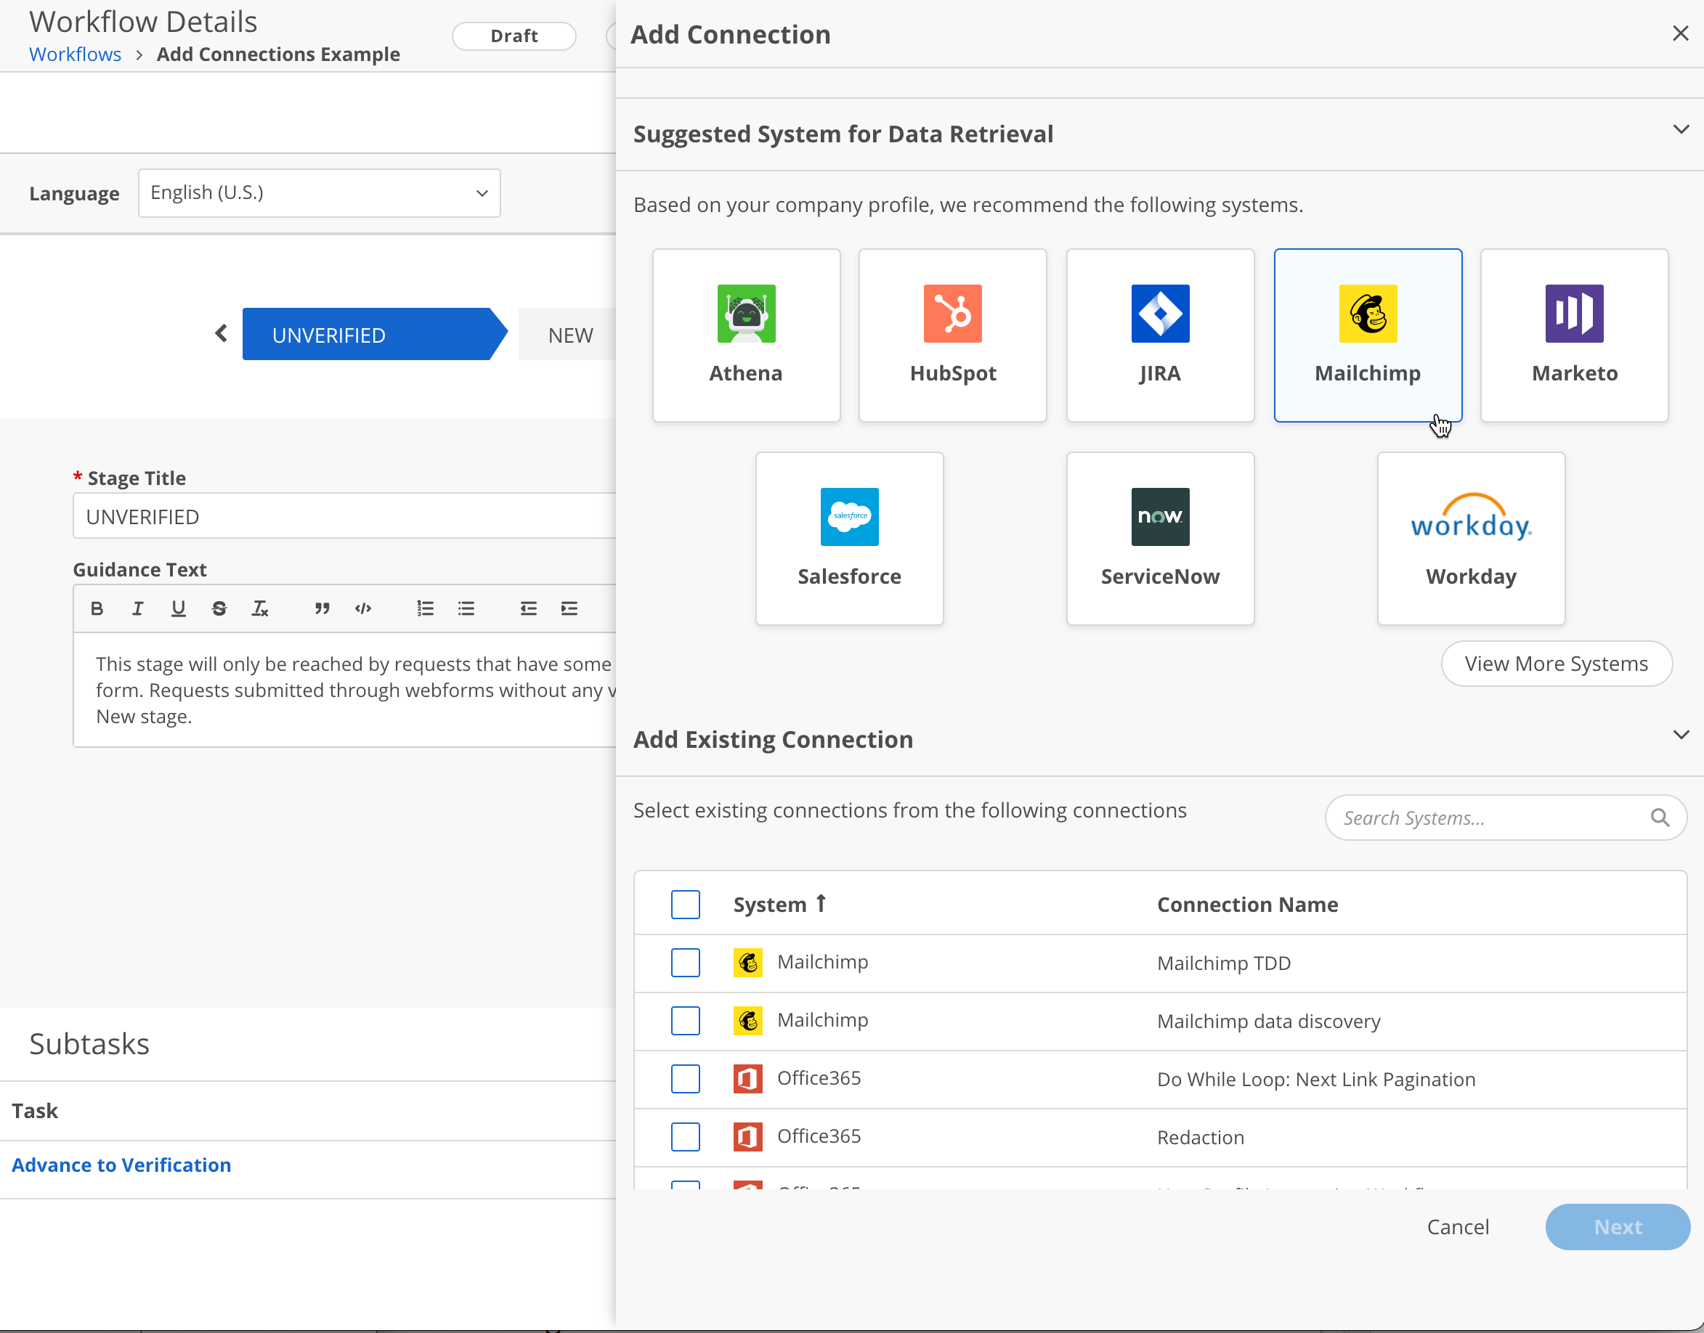Collapse Suggested System for Data Retrieval section
The width and height of the screenshot is (1704, 1333).
pyautogui.click(x=1681, y=129)
